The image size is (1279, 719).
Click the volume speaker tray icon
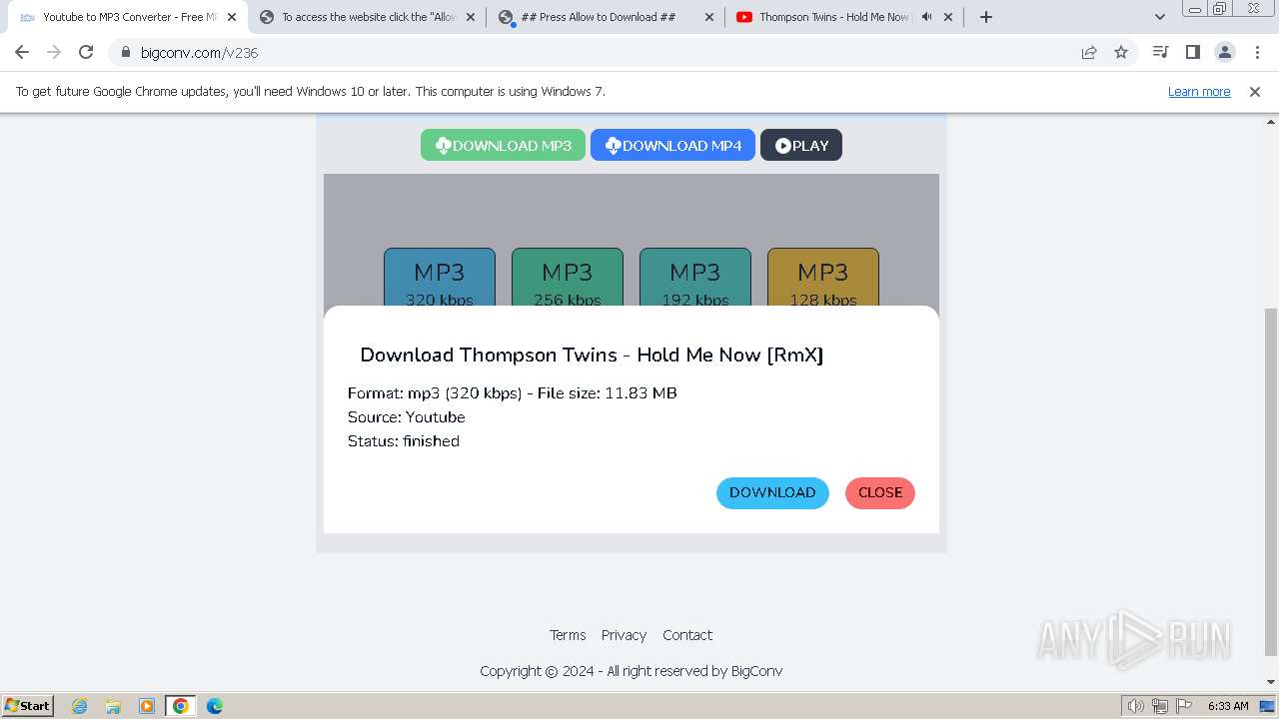coord(1135,706)
